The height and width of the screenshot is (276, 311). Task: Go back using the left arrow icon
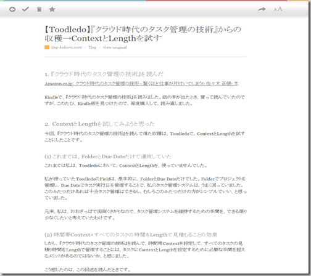(x=12, y=9)
